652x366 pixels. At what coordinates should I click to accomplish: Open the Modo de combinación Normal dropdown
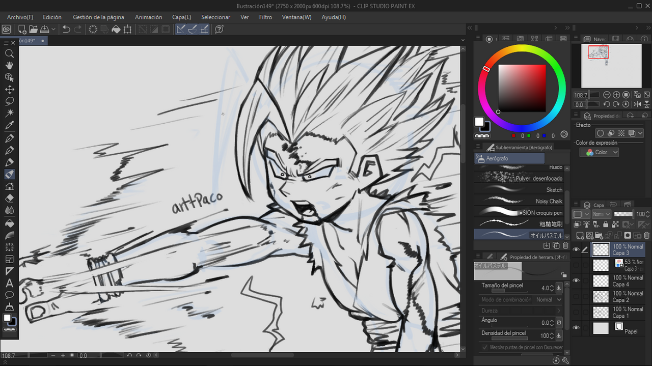click(549, 300)
